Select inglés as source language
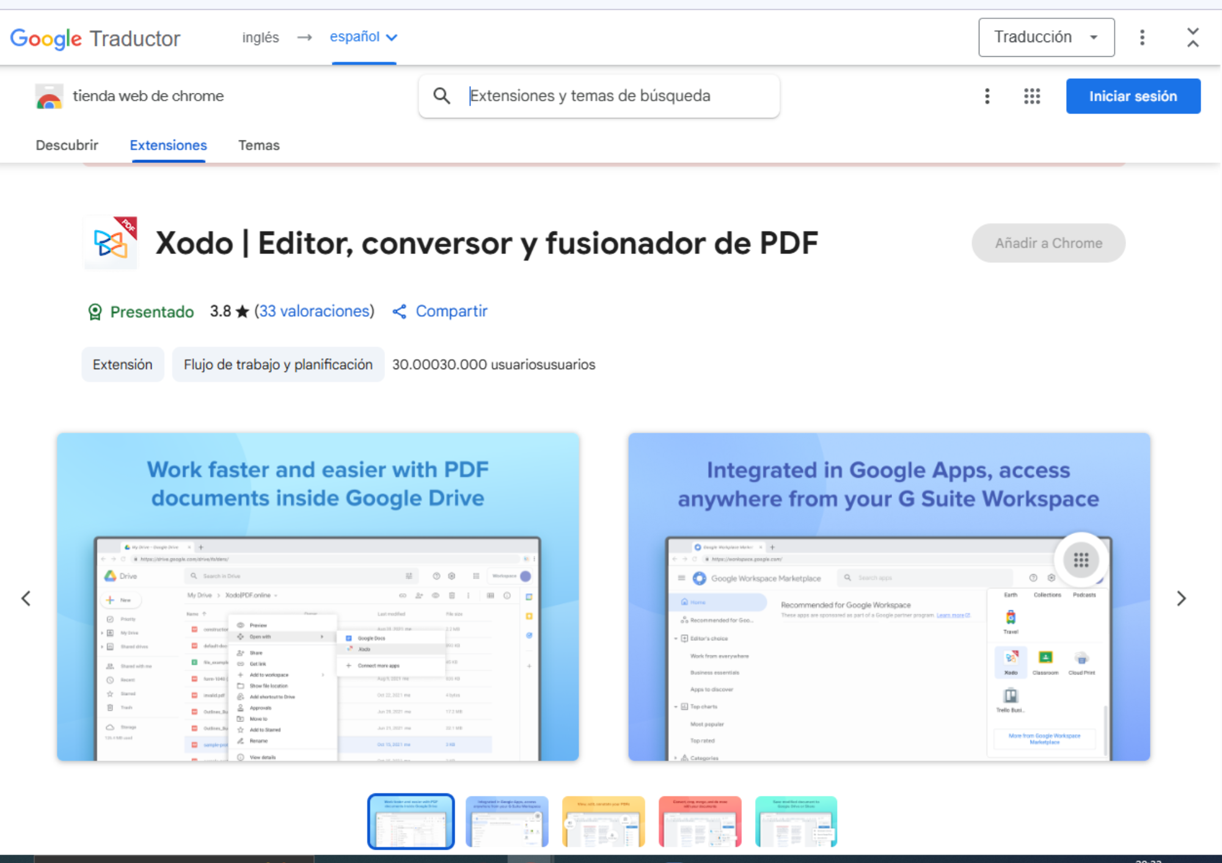 point(260,37)
